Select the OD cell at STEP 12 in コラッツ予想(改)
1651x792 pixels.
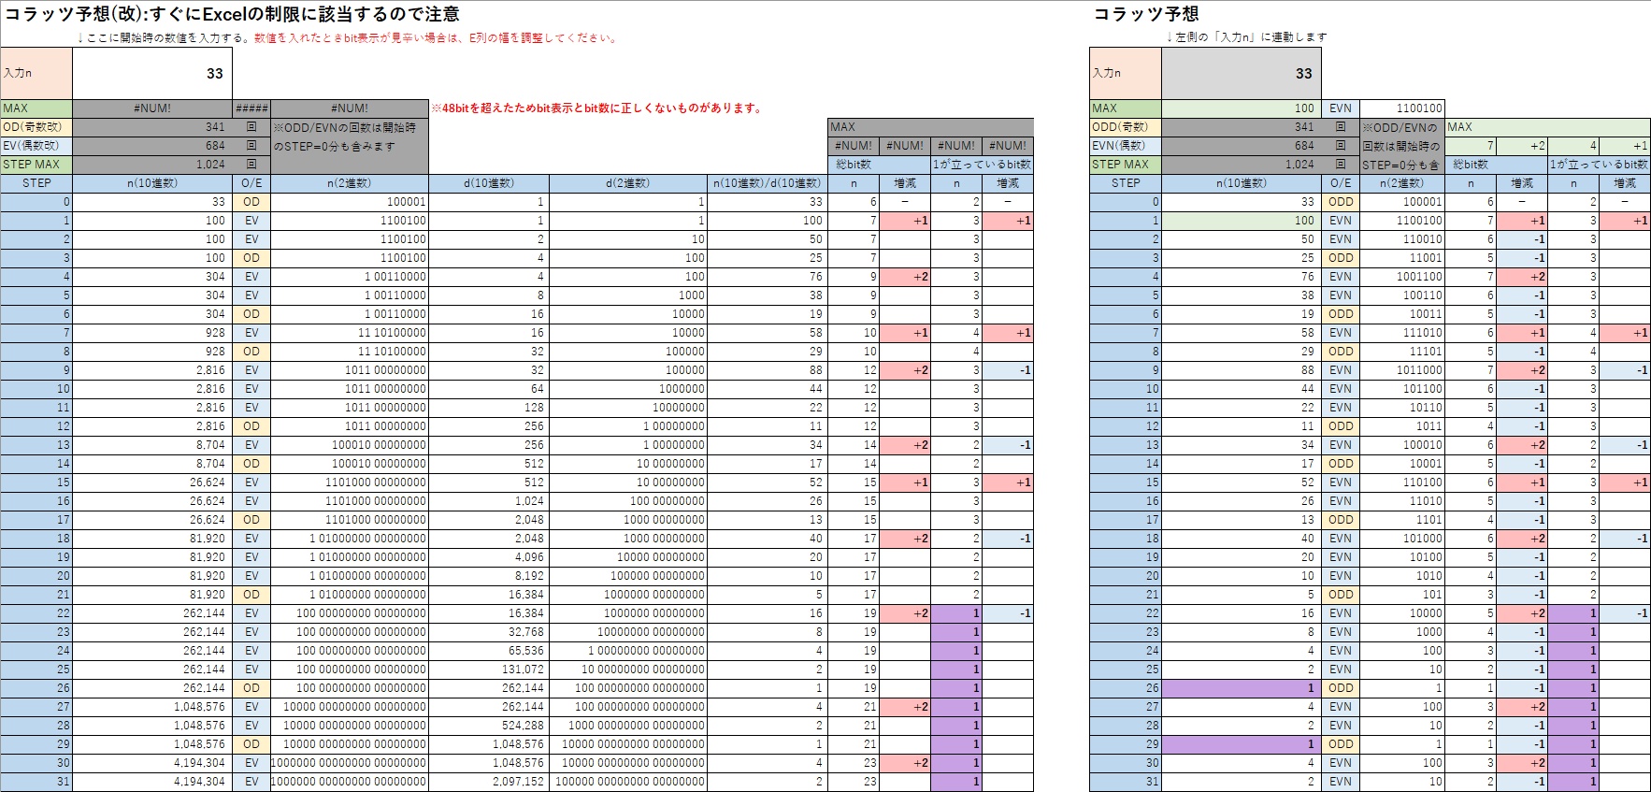click(251, 426)
